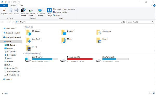Screen dimensions: 156x95
Task: Open Customize Quick Access Toolbar dropdown
Action: tap(11, 2)
